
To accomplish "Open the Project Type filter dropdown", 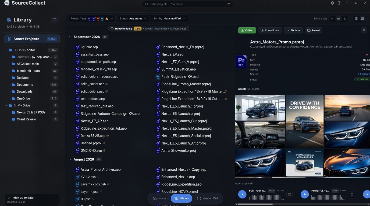I will tap(92, 19).
